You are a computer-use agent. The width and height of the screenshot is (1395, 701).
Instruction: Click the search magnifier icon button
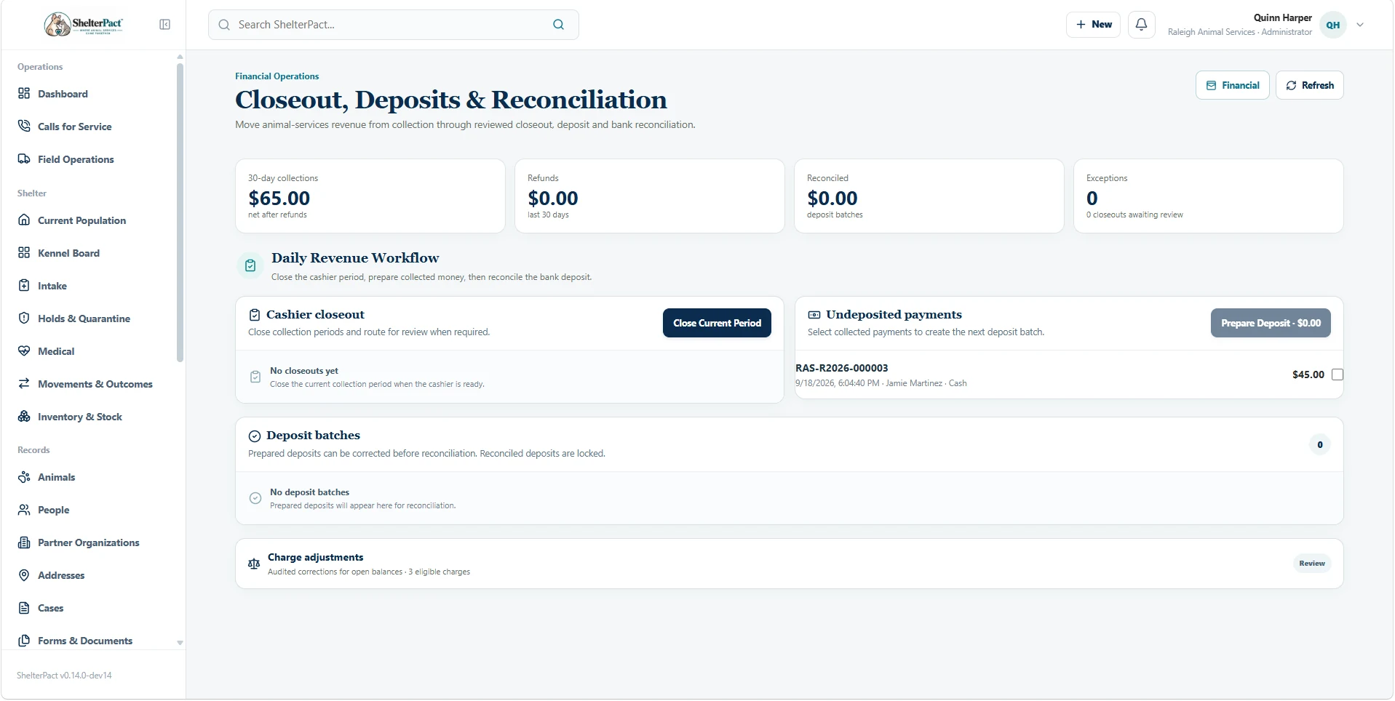pos(558,25)
